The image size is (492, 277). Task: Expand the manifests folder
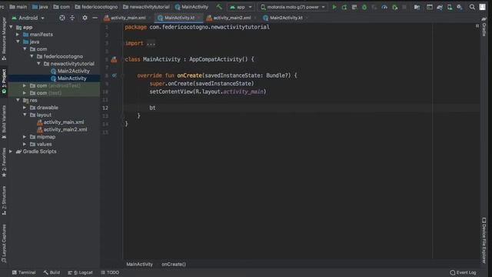(x=18, y=34)
